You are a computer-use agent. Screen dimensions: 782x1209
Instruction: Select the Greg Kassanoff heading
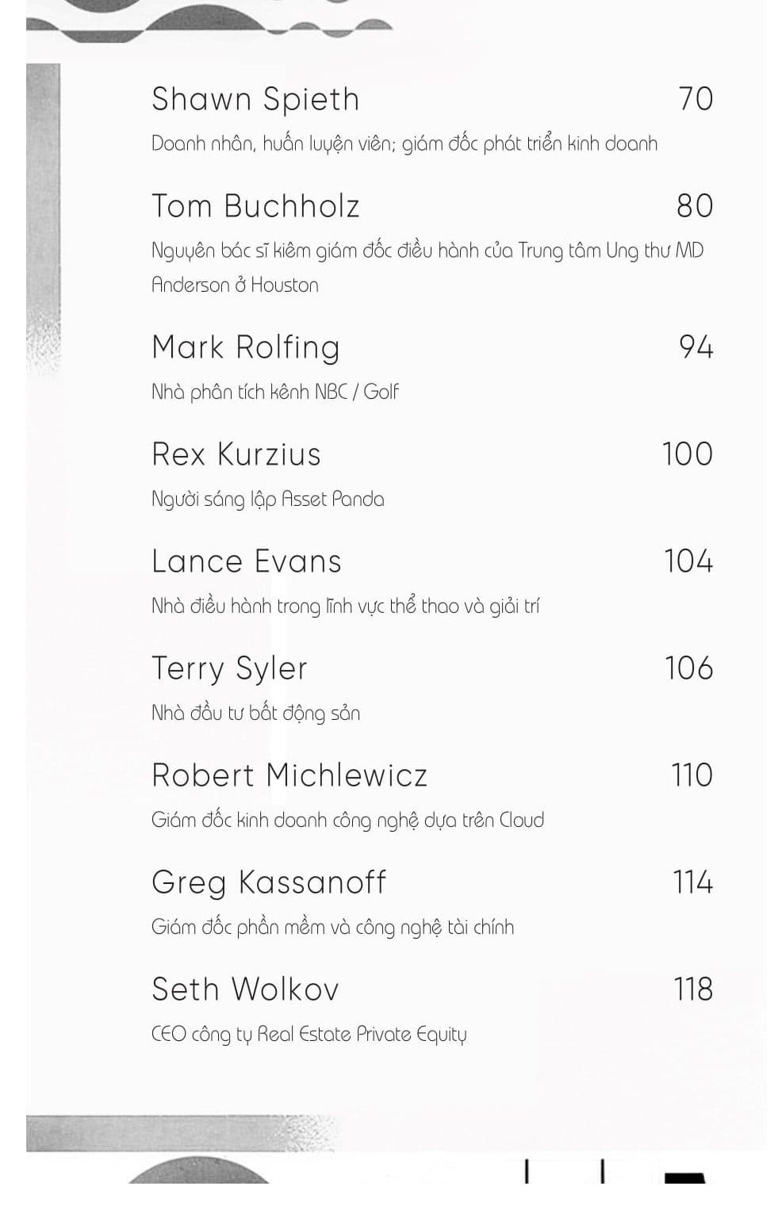268,882
